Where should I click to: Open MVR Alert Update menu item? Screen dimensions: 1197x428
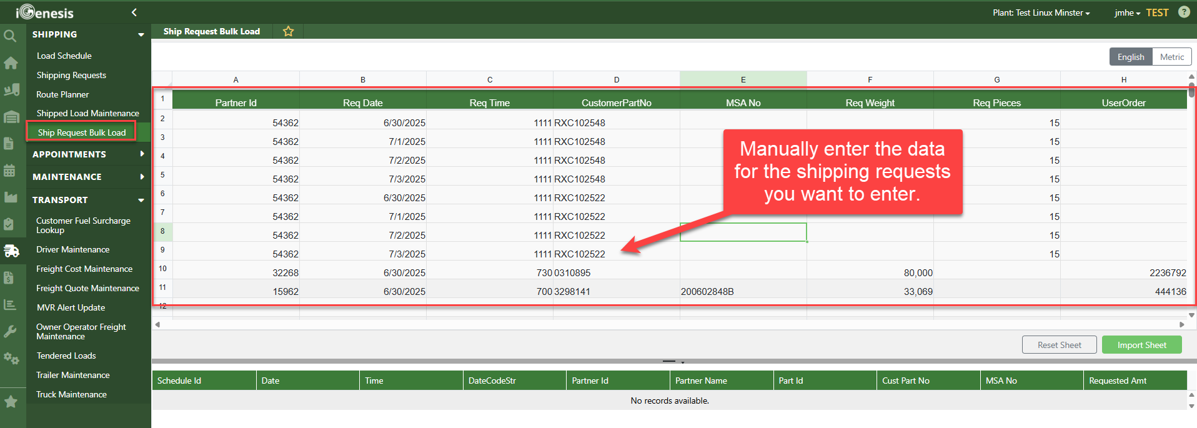click(71, 307)
